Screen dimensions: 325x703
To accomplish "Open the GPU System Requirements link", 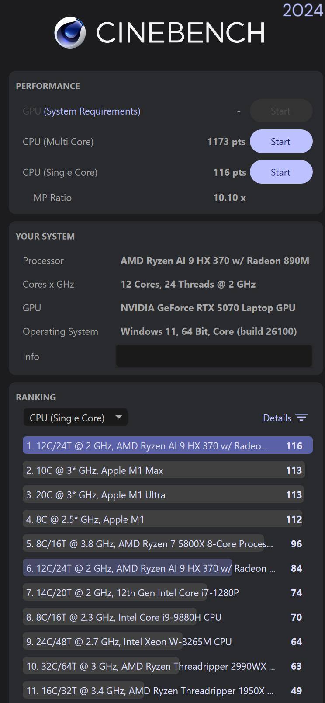I will tap(92, 111).
